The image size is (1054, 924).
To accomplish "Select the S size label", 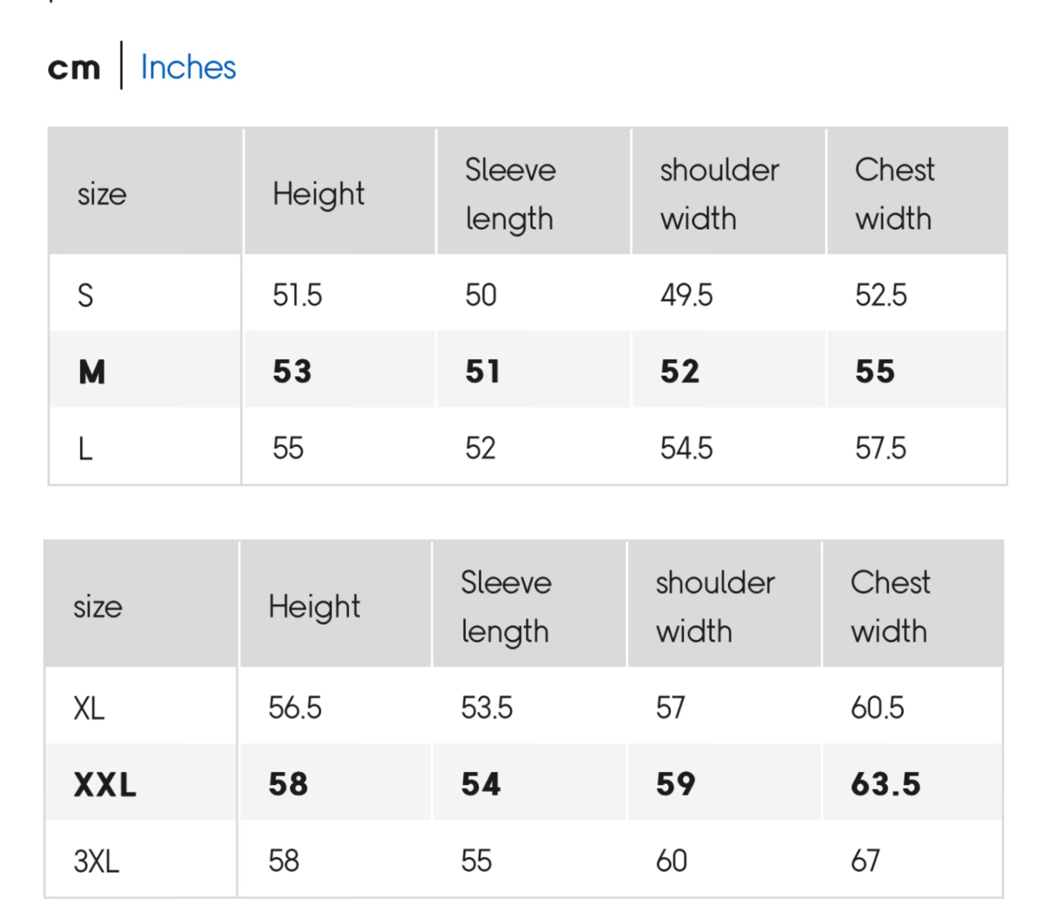I will click(x=86, y=296).
